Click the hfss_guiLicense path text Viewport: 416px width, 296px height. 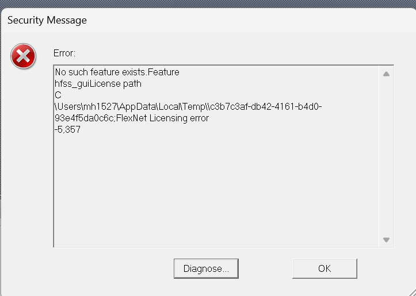tap(98, 84)
